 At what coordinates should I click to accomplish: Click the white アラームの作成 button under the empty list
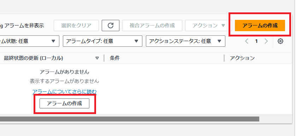click(x=64, y=103)
